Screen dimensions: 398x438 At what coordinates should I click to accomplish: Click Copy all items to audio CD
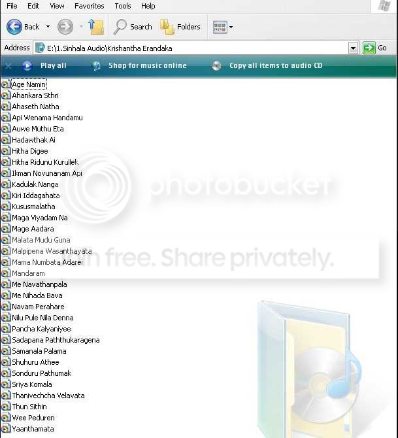[x=276, y=65]
